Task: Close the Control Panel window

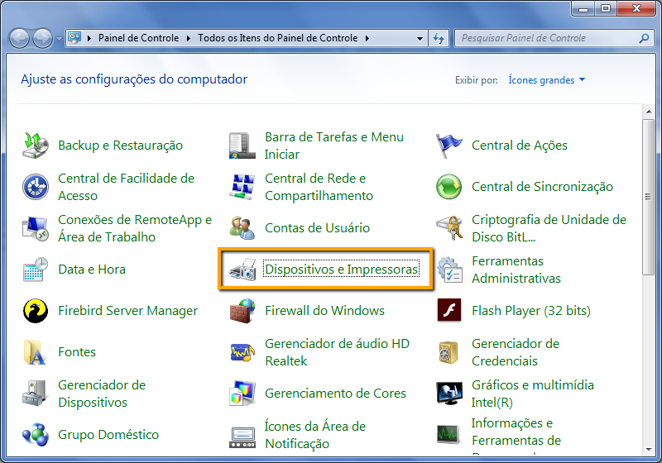Action: (636, 9)
